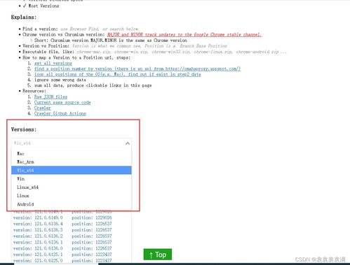Open the Raw JSON files link
This screenshot has height=265, width=350.
51,96
